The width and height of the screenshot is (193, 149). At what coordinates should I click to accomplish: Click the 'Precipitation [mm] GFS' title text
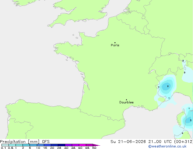coord(25,142)
